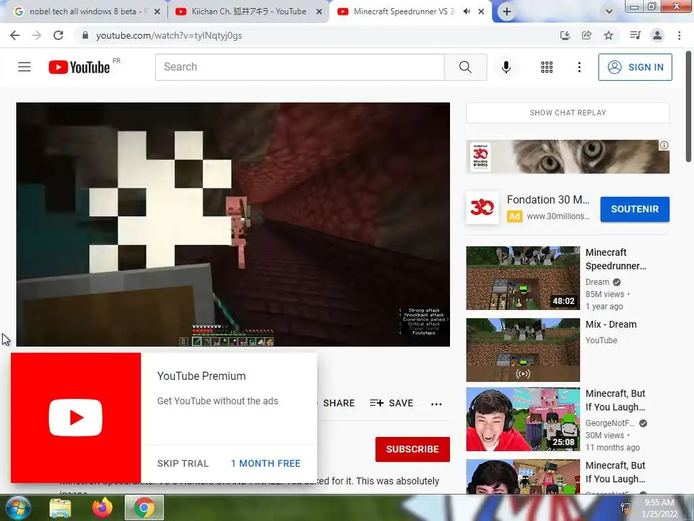
Task: Open the Dream channel name
Action: point(597,282)
